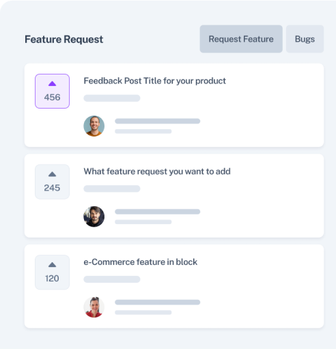Click the gray arrow above 245
The image size is (336, 349).
click(52, 174)
